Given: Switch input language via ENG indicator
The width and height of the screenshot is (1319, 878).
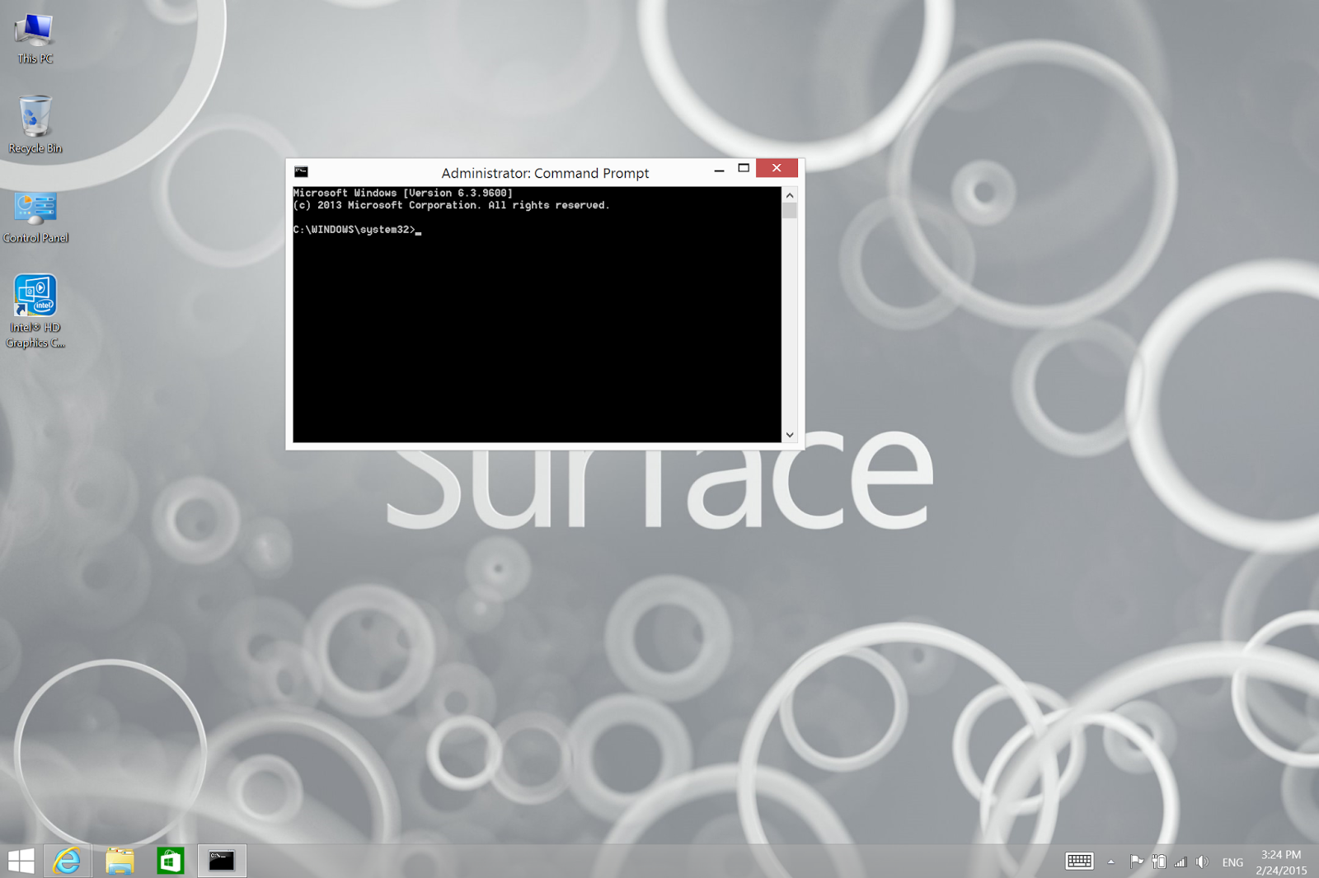Looking at the screenshot, I should [1232, 862].
